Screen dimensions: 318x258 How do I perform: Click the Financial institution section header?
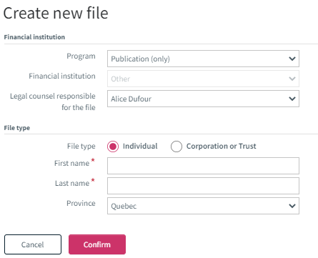[34, 37]
